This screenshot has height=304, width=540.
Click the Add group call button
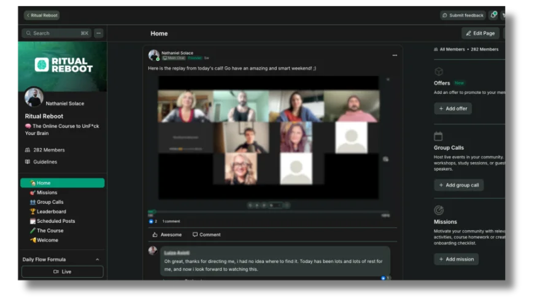[459, 185]
